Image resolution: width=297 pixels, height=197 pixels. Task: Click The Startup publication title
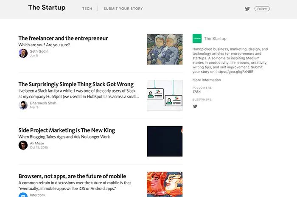click(x=47, y=8)
